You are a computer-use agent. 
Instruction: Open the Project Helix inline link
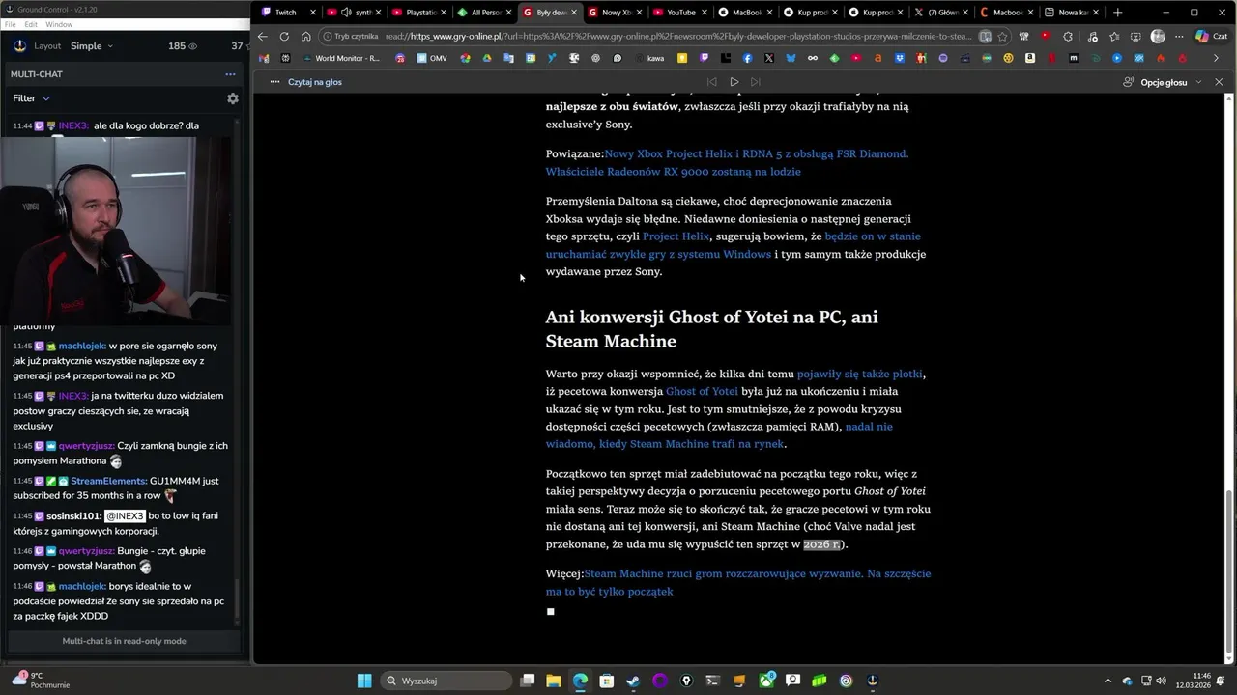676,236
